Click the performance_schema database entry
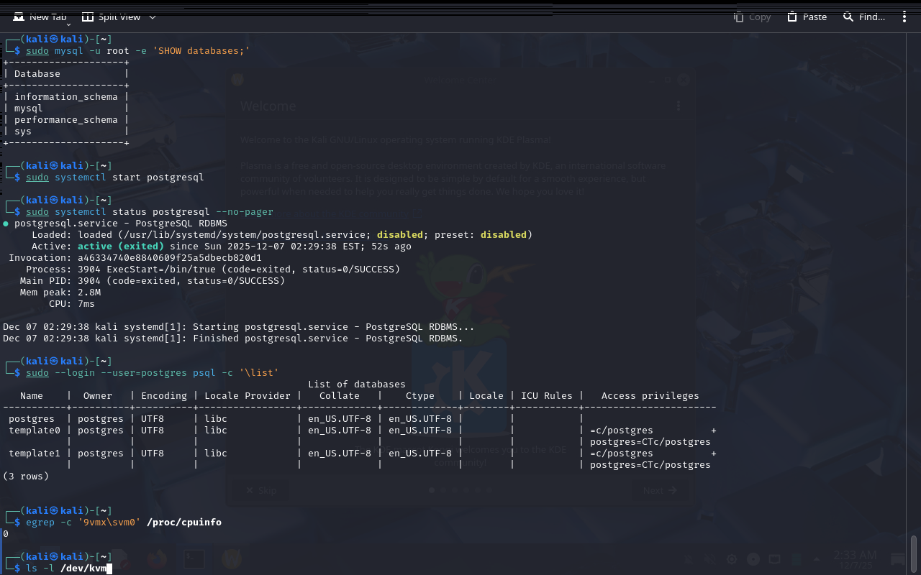Viewport: 921px width, 575px height. pos(65,120)
